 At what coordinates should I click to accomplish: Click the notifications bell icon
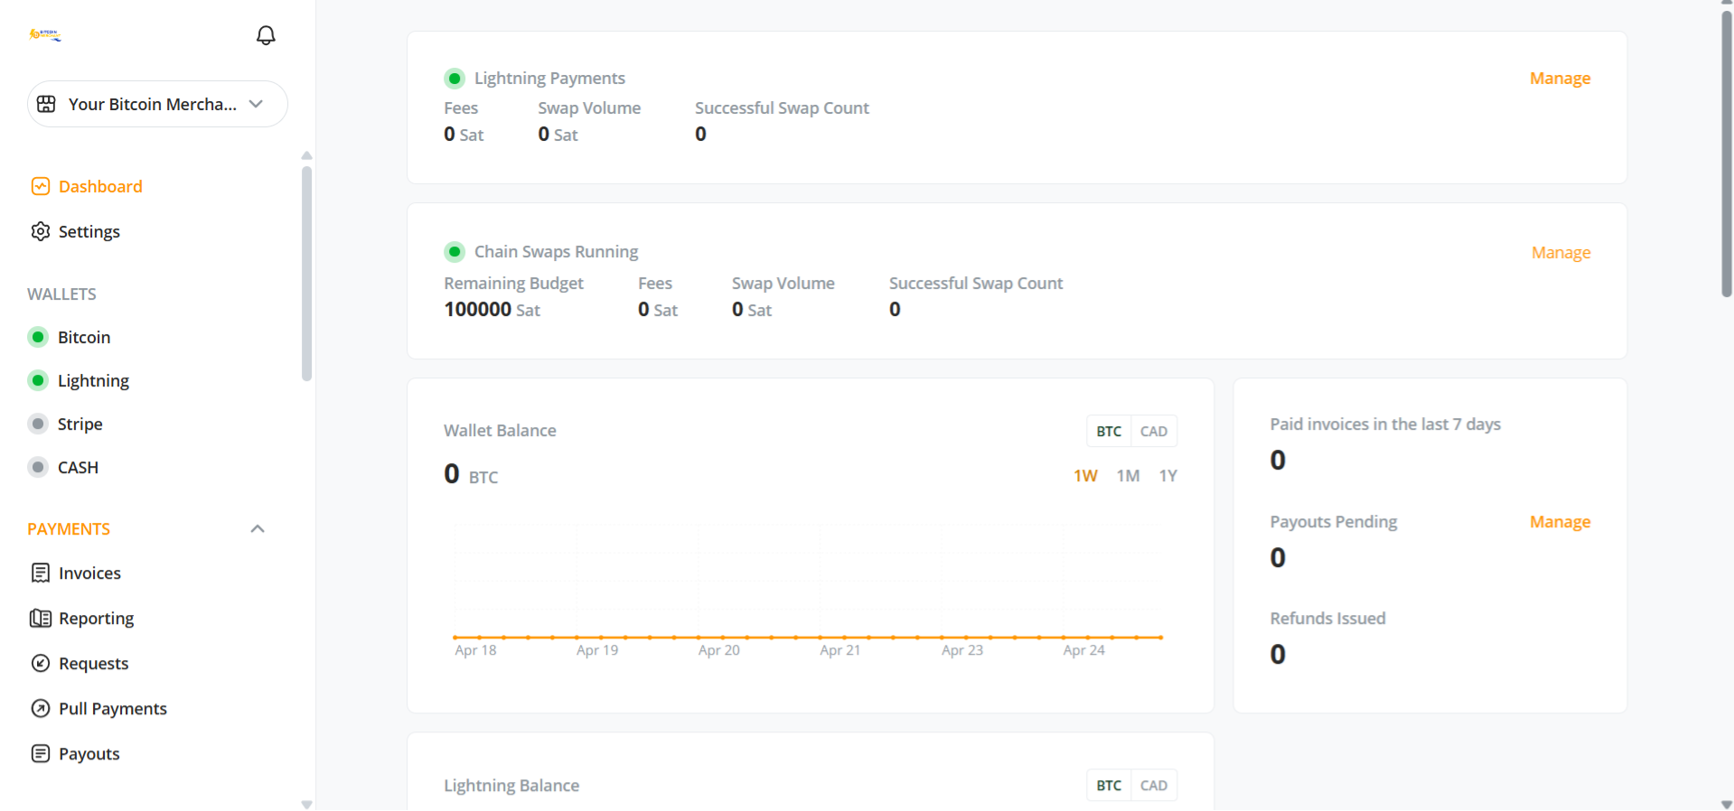tap(266, 35)
